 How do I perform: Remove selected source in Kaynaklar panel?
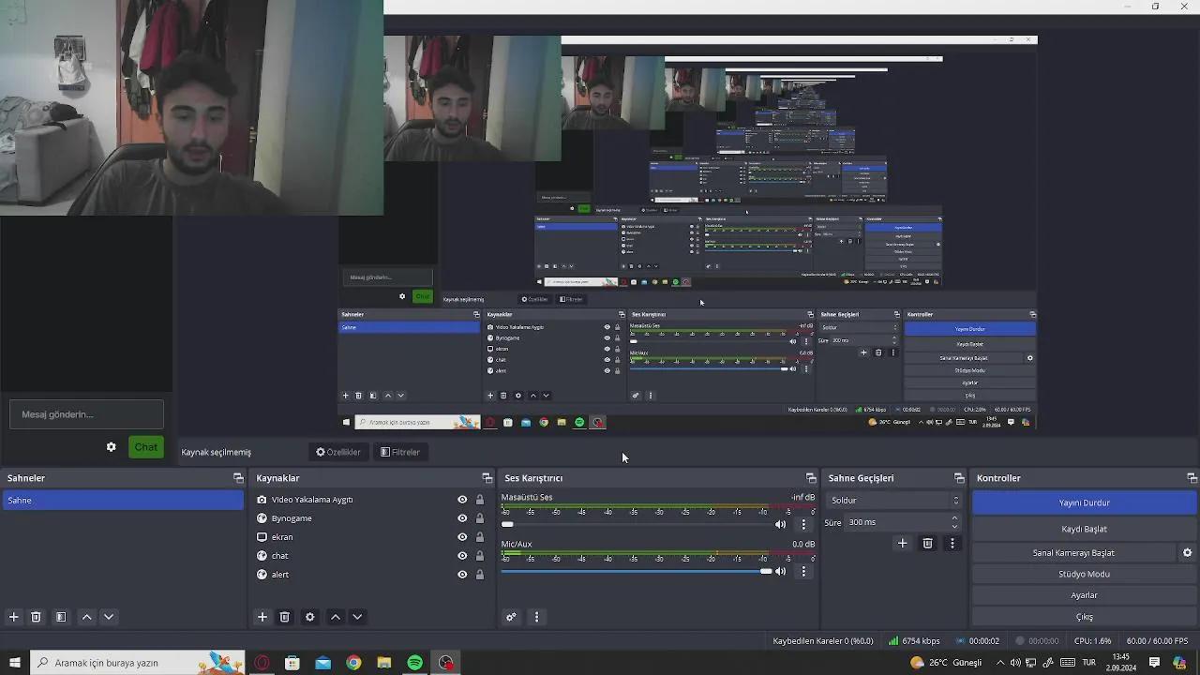point(285,617)
